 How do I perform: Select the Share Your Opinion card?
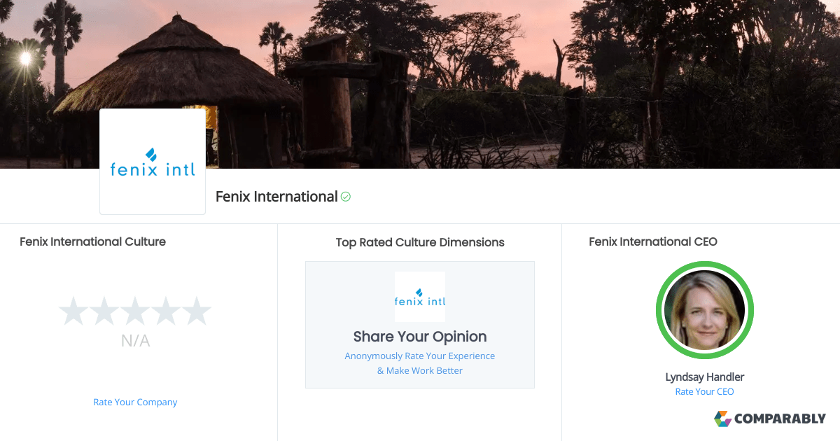click(x=419, y=324)
